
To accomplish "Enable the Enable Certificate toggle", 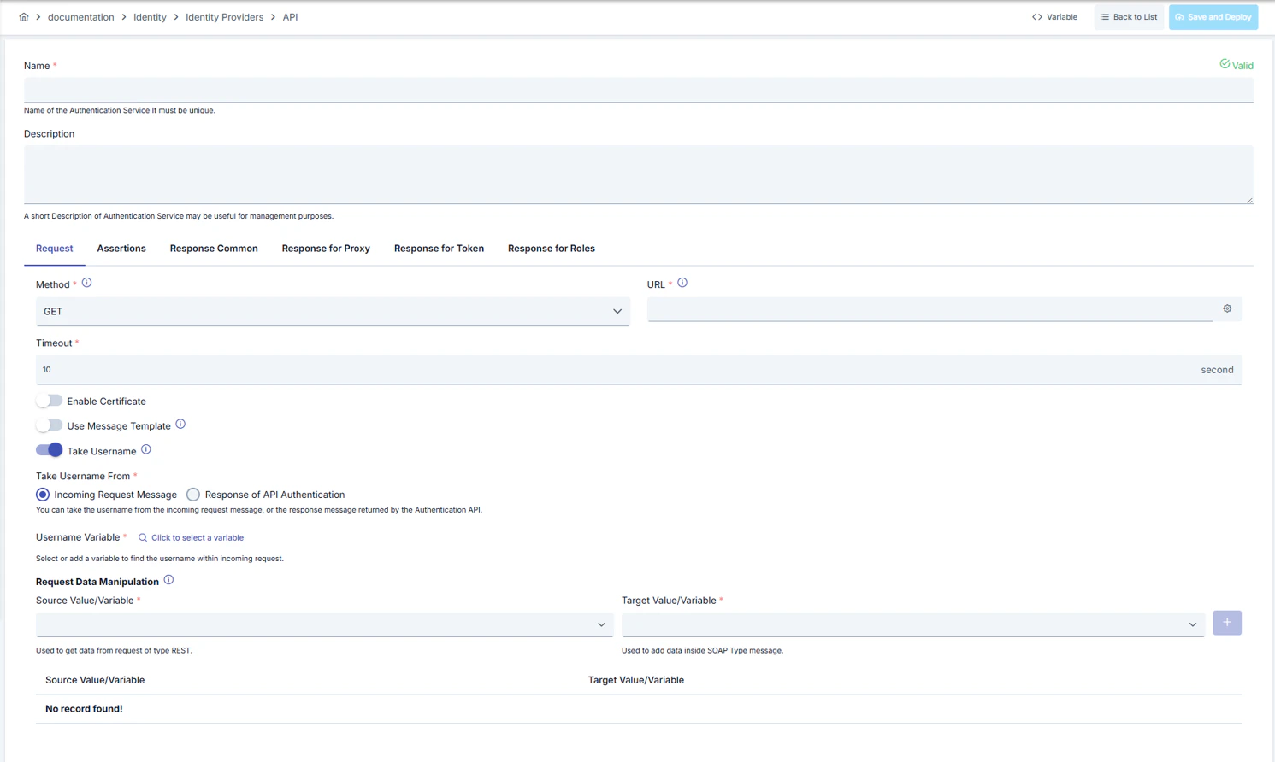I will [49, 400].
